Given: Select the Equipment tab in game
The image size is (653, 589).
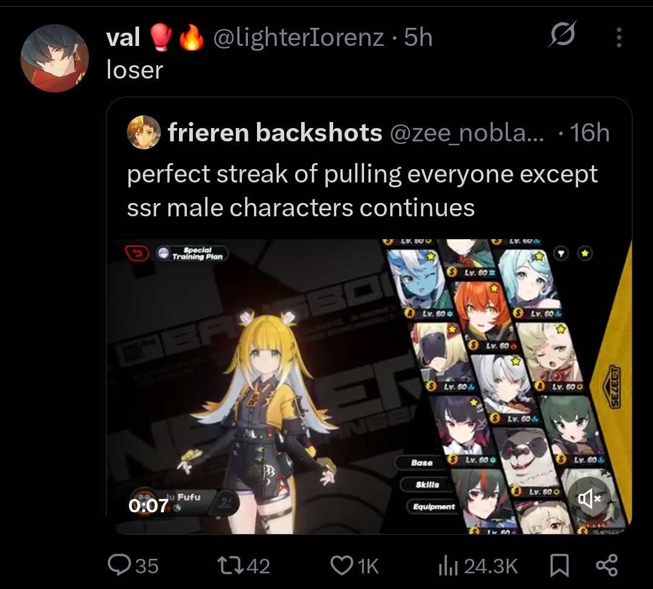Looking at the screenshot, I should click(x=433, y=507).
